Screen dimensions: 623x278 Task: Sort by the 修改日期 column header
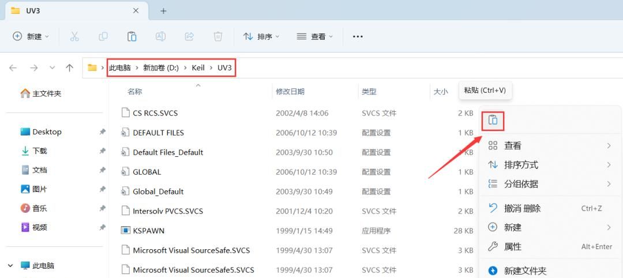click(x=290, y=92)
